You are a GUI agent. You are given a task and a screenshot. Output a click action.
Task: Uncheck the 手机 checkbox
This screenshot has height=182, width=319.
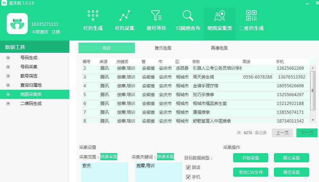[188, 177]
